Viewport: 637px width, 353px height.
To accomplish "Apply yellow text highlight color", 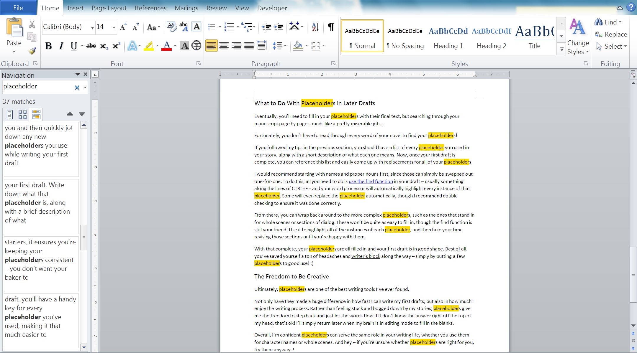I will click(x=149, y=46).
